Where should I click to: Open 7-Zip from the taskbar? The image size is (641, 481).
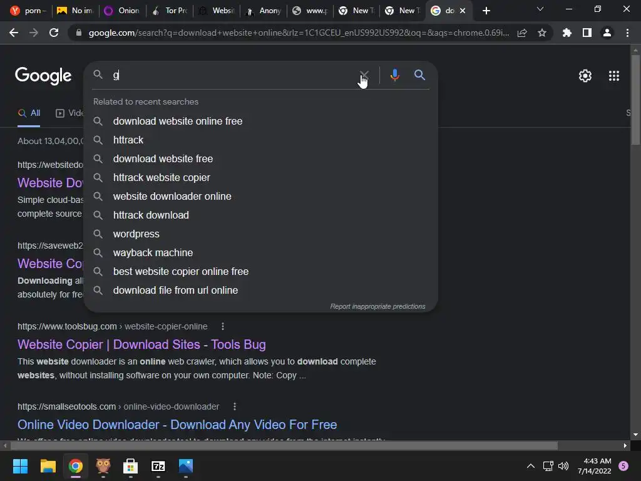point(158,466)
